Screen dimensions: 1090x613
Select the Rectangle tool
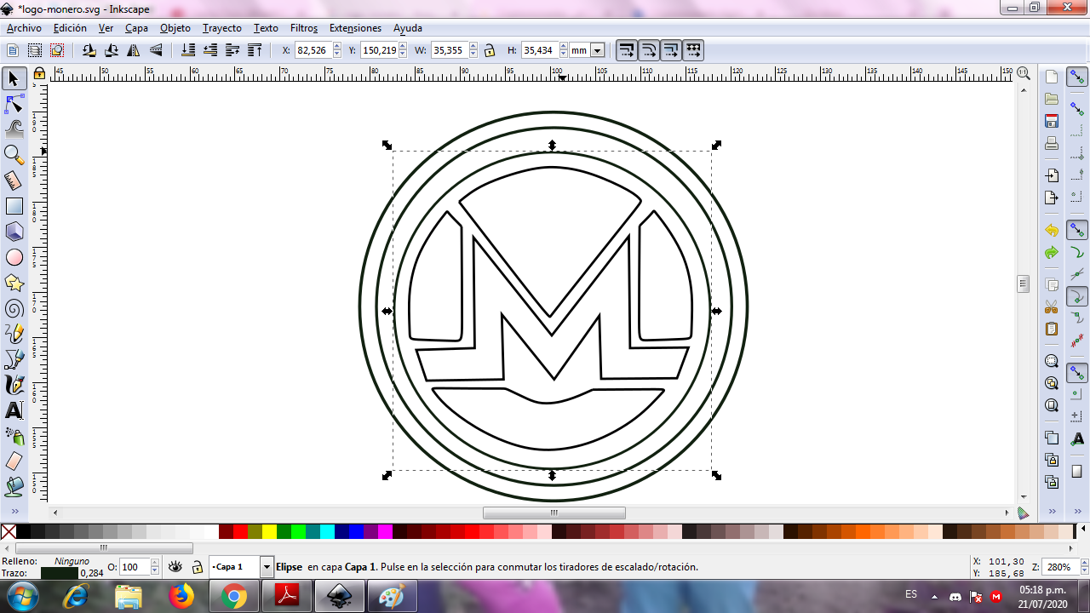tap(14, 206)
